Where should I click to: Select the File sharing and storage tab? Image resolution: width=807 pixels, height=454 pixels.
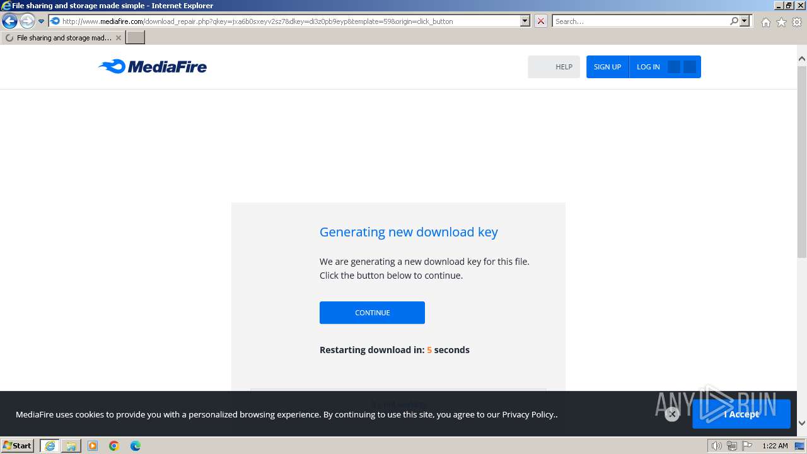63,38
